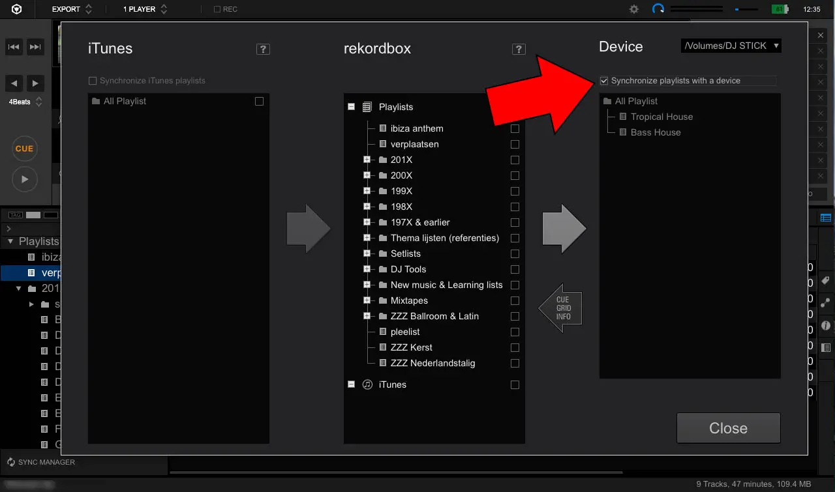Screen dimensions: 835x492
Task: Expand the 200X folder
Action: [x=367, y=175]
